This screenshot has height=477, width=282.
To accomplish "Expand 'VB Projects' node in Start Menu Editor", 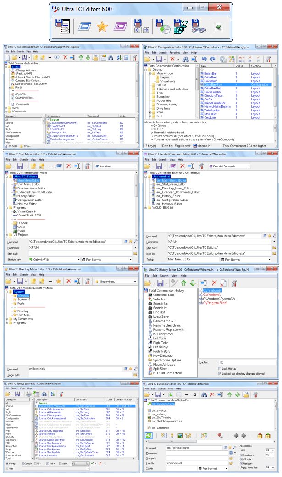I will 7,235.
